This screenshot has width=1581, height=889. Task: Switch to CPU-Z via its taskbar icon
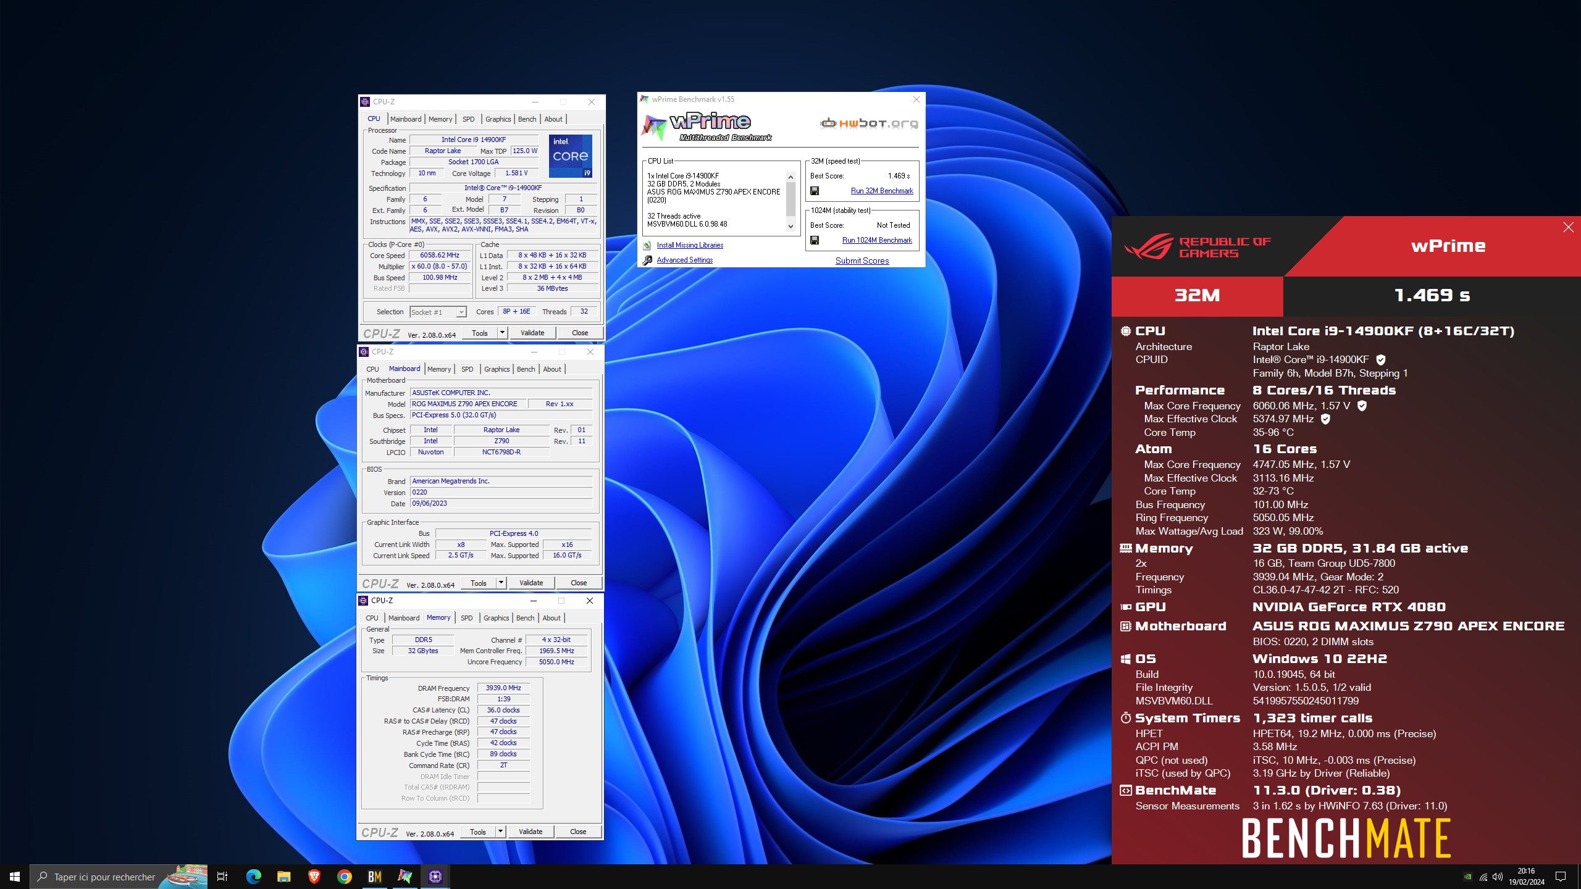435,877
